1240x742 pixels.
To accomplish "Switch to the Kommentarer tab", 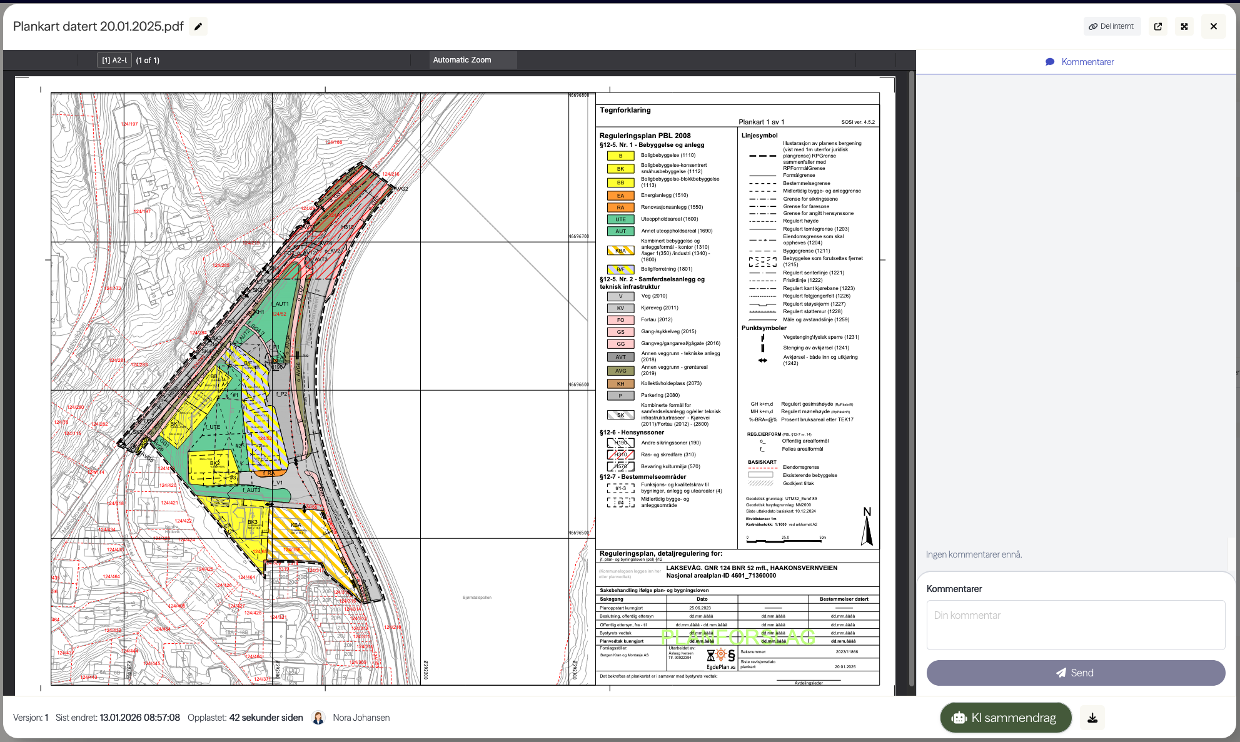I will tap(1079, 62).
